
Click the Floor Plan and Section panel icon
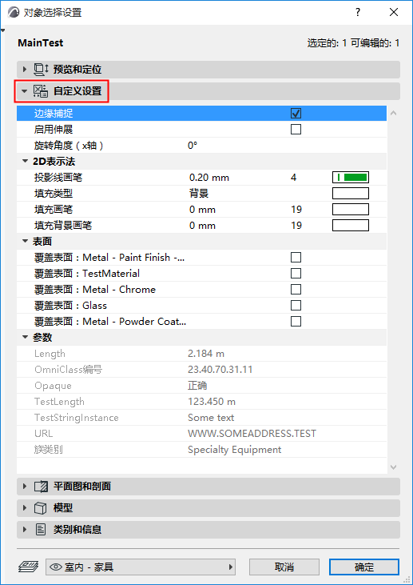[42, 487]
